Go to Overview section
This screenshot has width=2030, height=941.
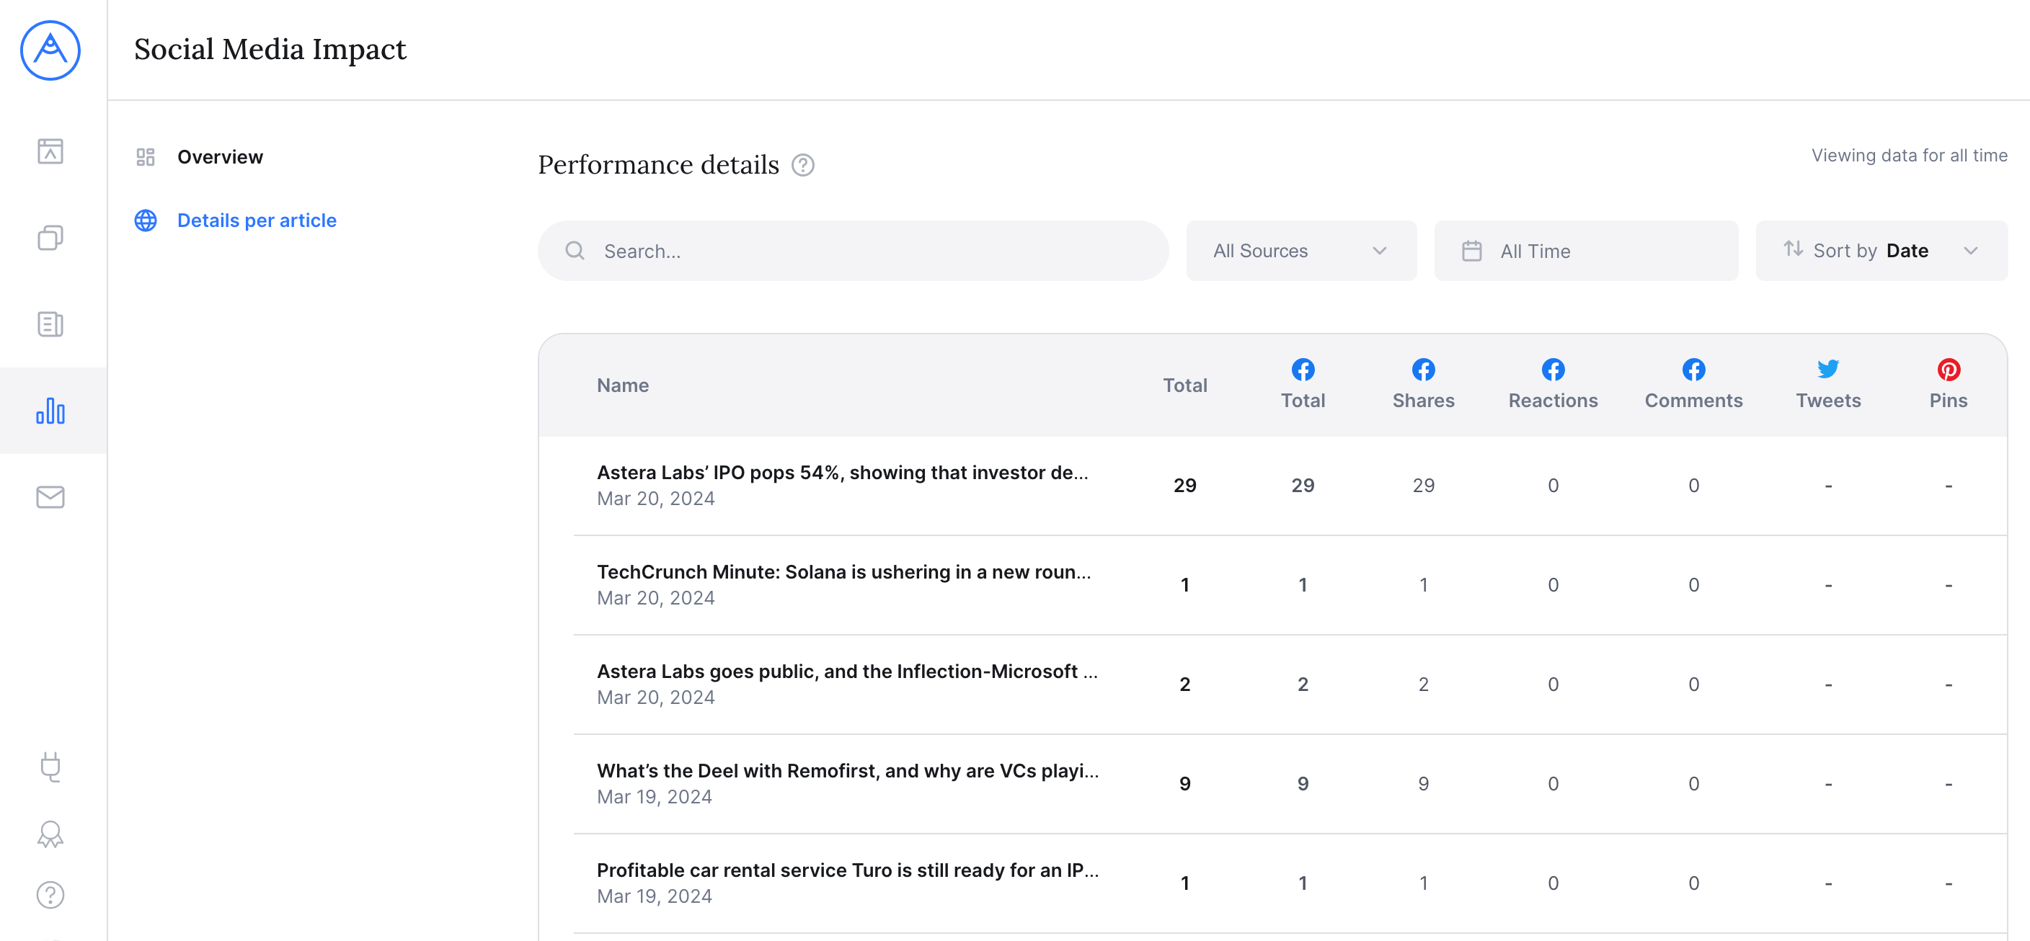pyautogui.click(x=220, y=156)
